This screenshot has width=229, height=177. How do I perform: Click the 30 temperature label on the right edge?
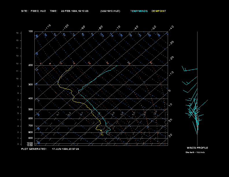click(170, 135)
